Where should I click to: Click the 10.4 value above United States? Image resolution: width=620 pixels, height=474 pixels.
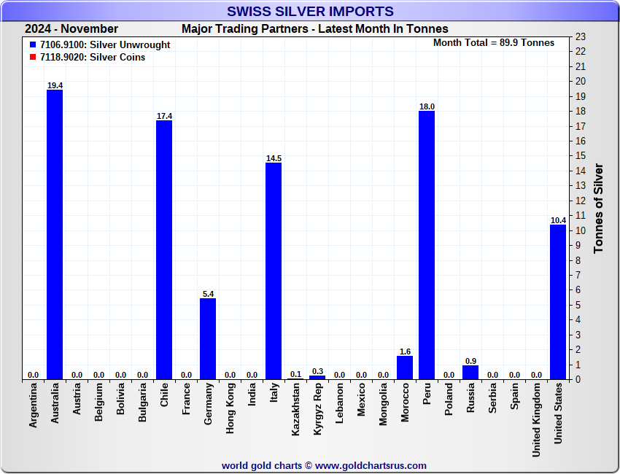click(x=558, y=220)
